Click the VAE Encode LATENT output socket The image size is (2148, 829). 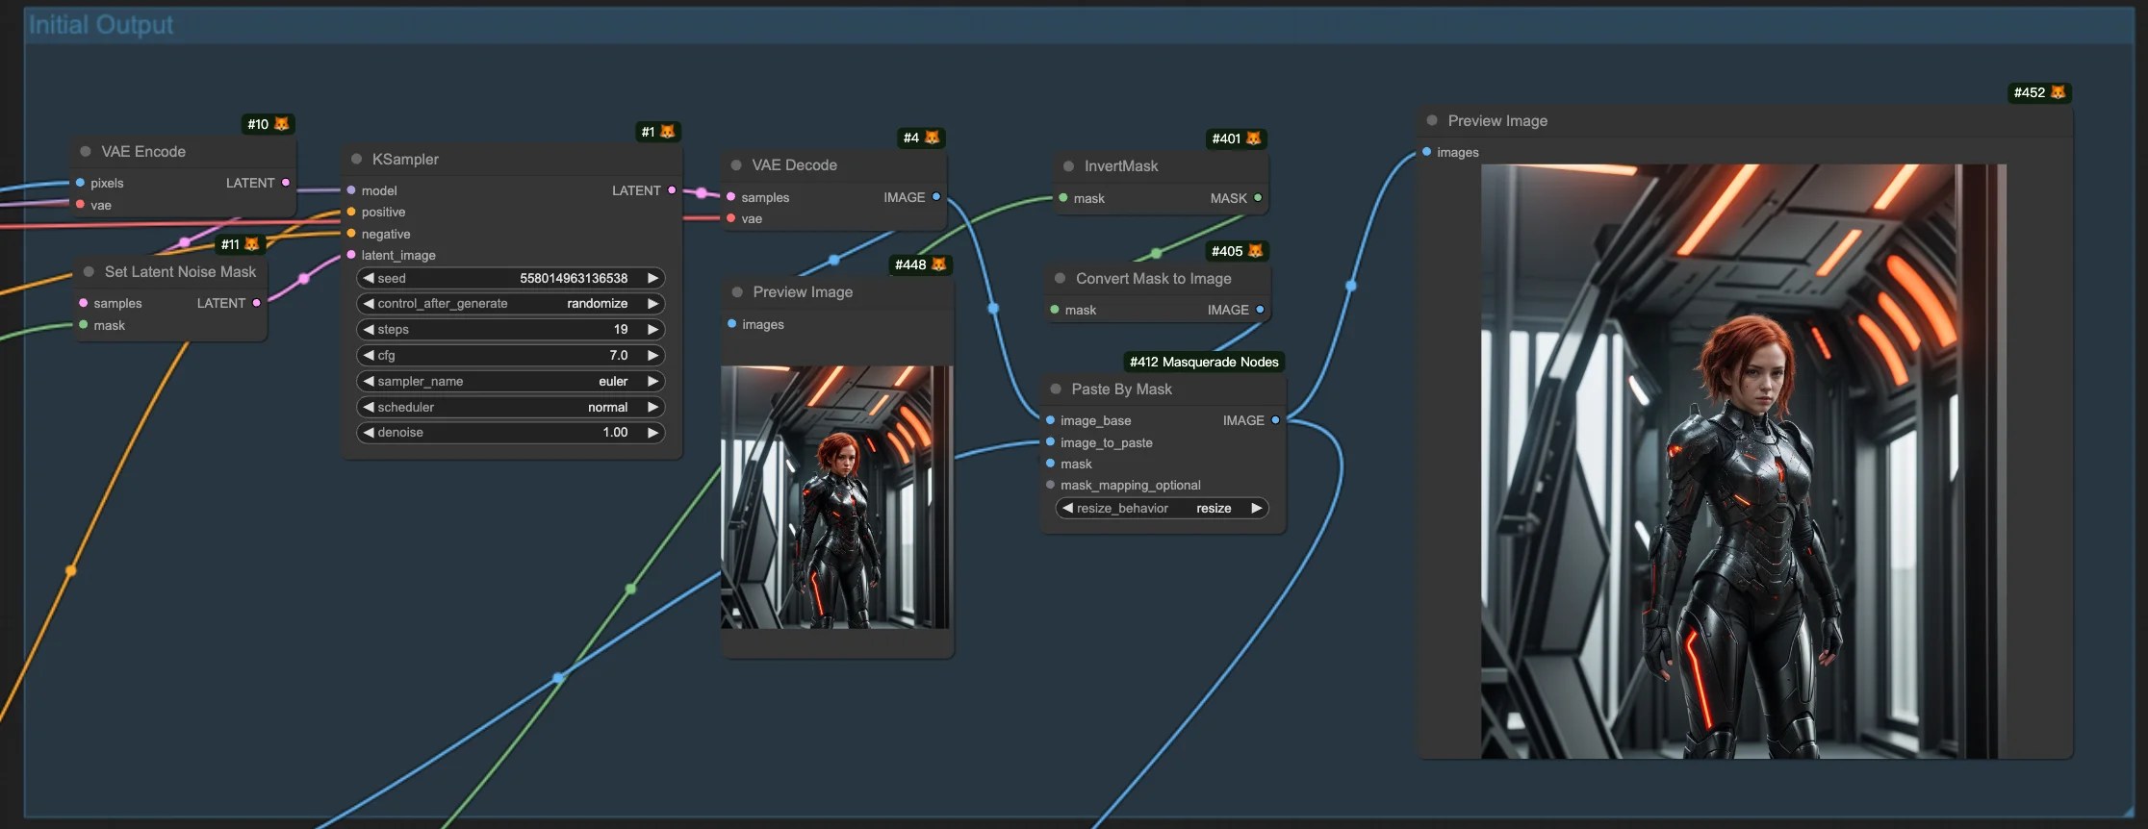click(x=286, y=183)
